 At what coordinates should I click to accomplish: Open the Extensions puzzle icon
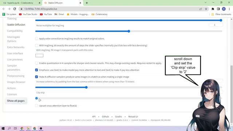(x=213, y=9)
